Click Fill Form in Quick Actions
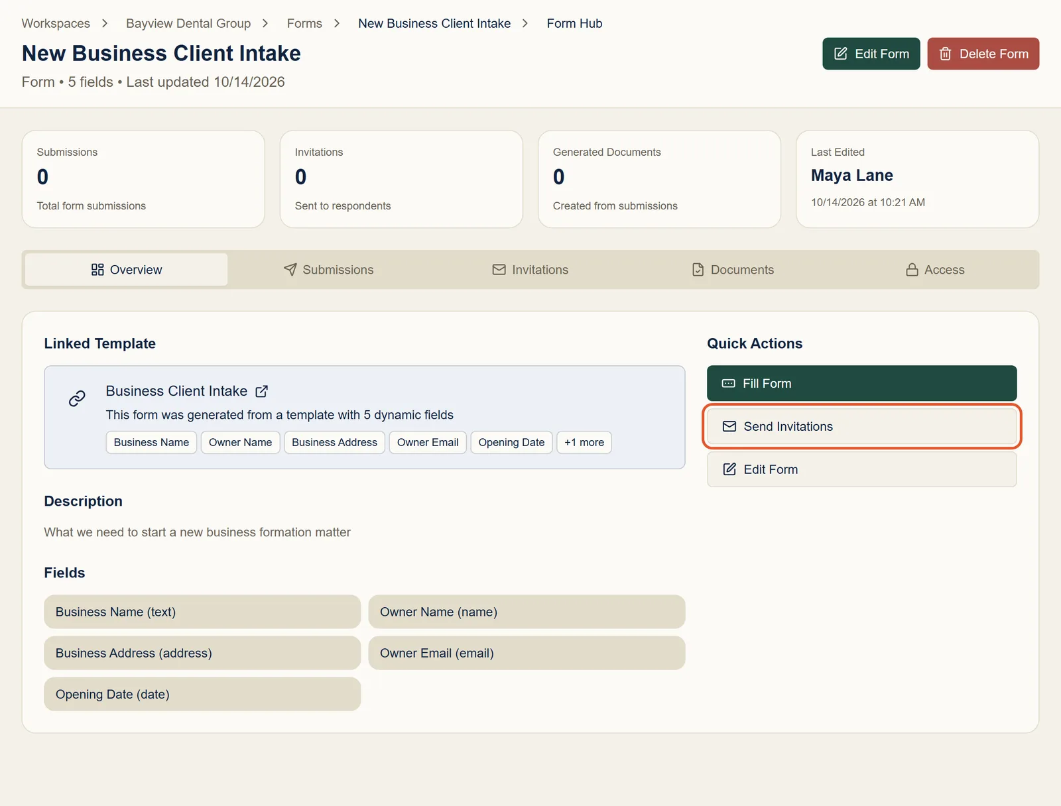The height and width of the screenshot is (806, 1061). [x=862, y=383]
